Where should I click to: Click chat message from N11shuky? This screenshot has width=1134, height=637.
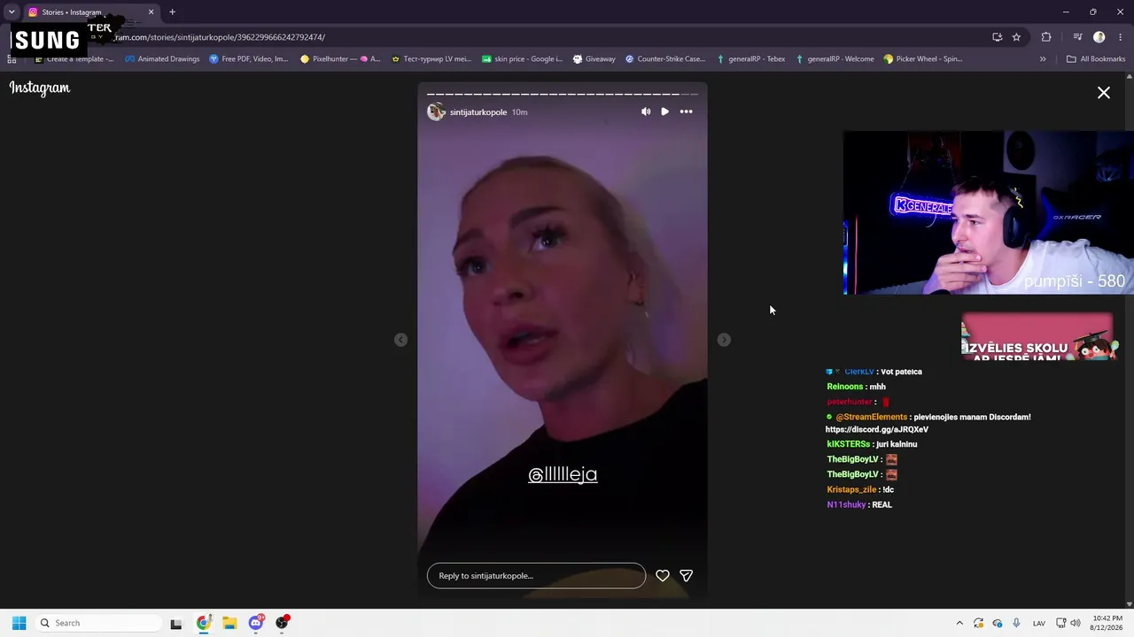coord(859,504)
